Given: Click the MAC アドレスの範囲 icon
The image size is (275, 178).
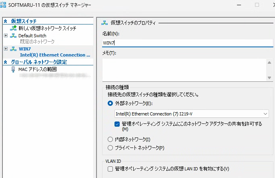Looking at the screenshot, I should point(13,69).
